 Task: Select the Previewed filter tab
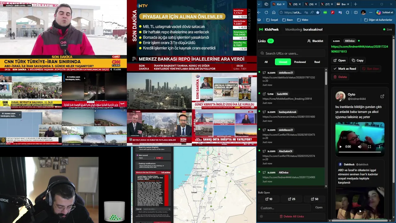pos(300,62)
